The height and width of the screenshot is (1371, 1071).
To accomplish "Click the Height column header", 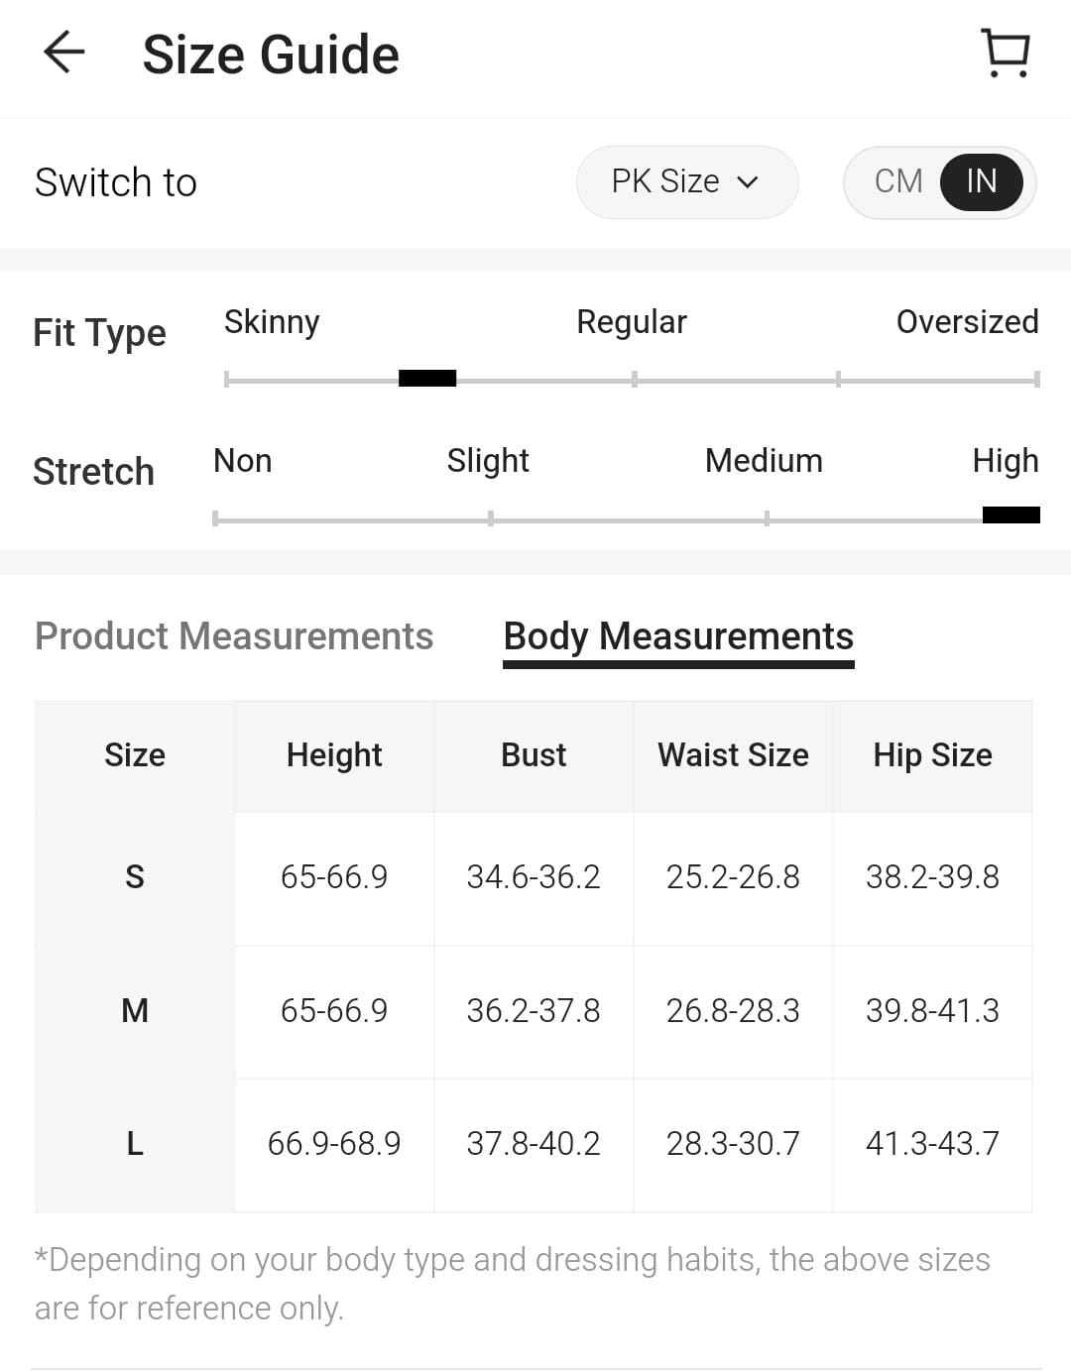I will tap(334, 755).
